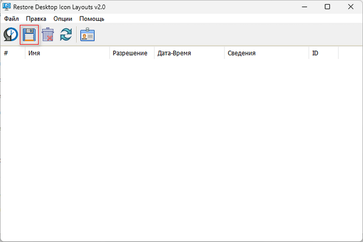Sort by the # column header
The width and height of the screenshot is (363, 242).
click(13, 53)
